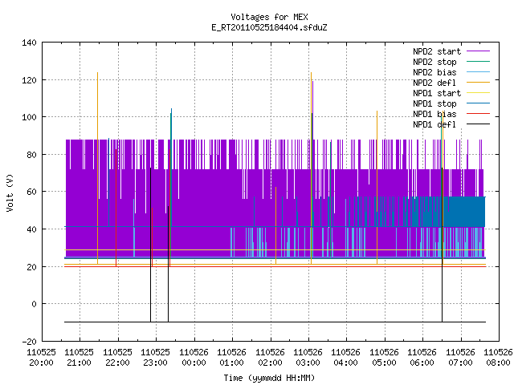
Task: Click the x-axis tick 110525 23:00
Action: coord(156,358)
